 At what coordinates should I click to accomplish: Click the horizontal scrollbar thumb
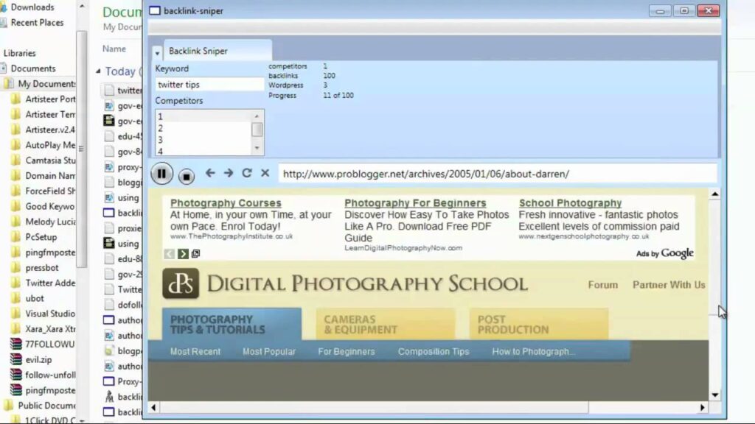374,408
